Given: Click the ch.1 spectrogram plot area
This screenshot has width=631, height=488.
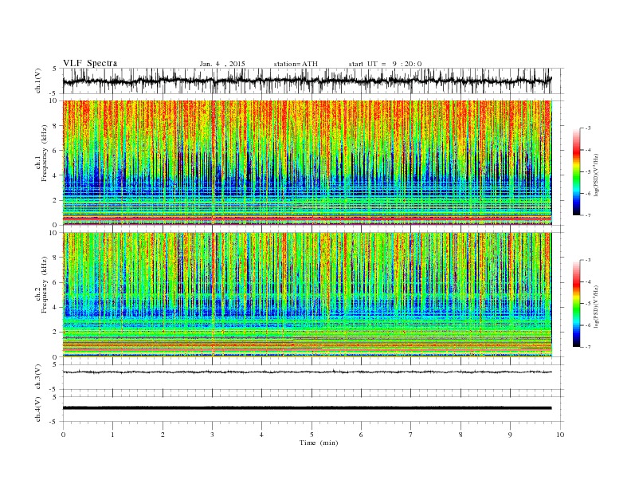Looking at the screenshot, I should click(308, 163).
